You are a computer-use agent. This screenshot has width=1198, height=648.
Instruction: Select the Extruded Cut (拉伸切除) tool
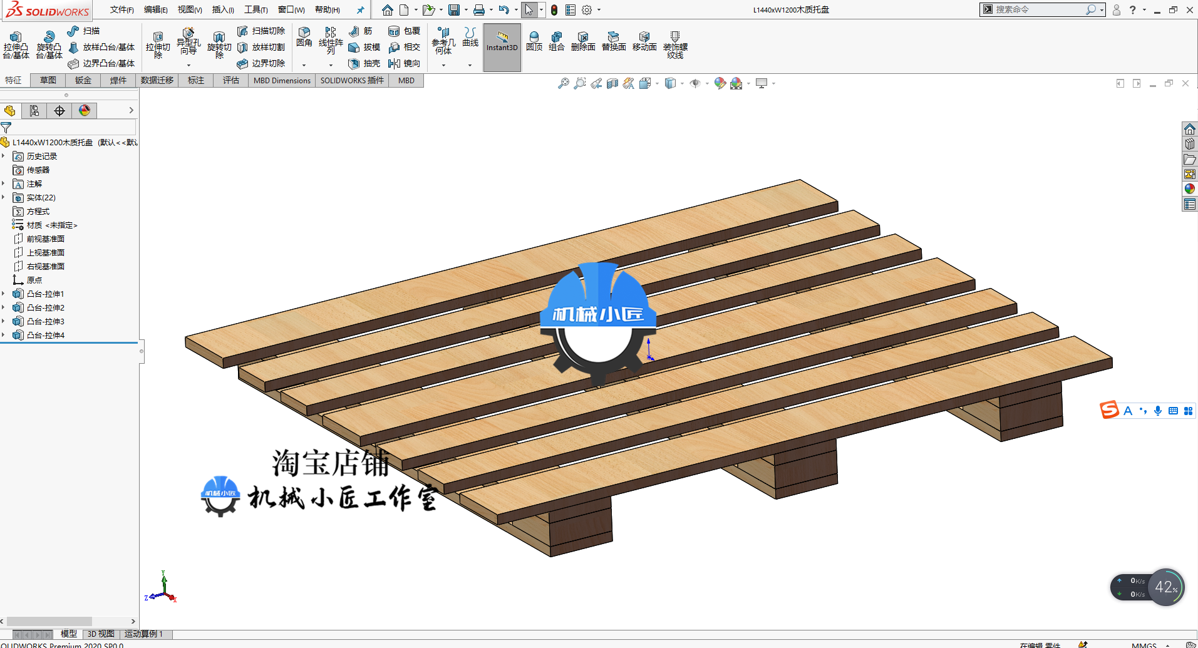(158, 45)
